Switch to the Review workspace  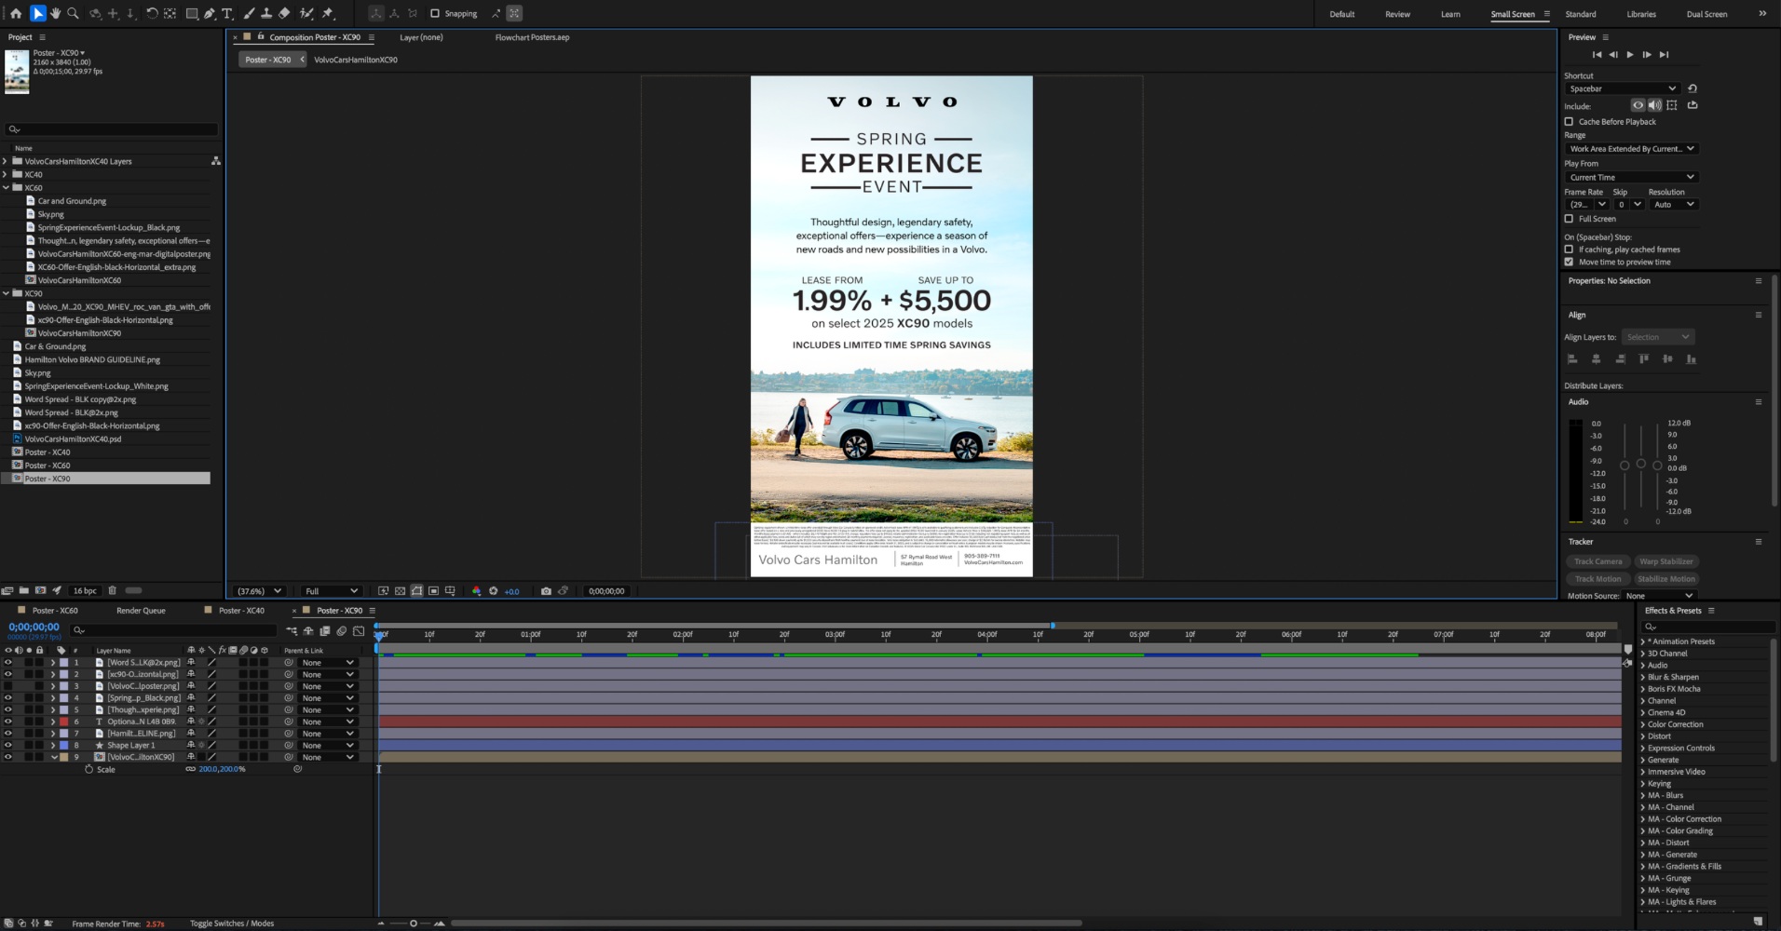click(1397, 14)
